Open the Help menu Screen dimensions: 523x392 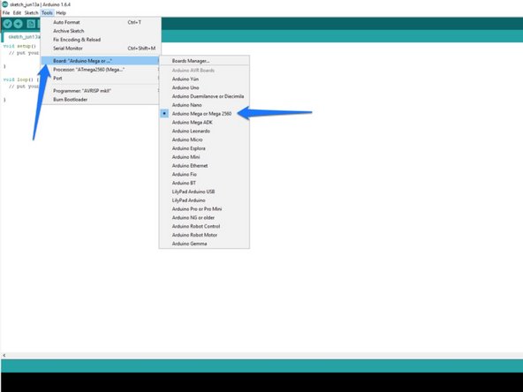click(x=61, y=12)
